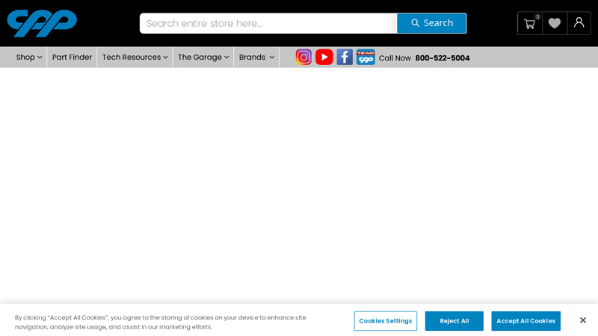Go to the Facebook page icon
Viewport: 598px width, 336px height.
[345, 57]
